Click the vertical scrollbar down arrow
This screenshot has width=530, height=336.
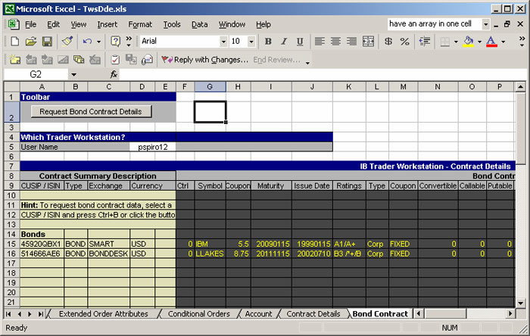point(521,303)
